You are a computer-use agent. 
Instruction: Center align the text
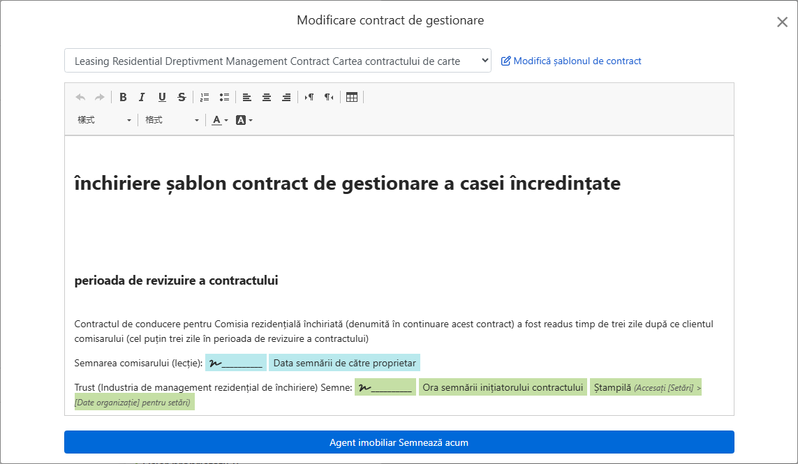266,97
